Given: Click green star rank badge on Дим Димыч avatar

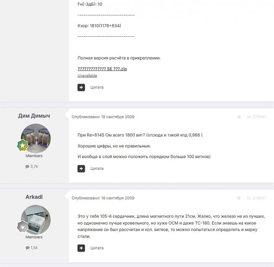Looking at the screenshot, I should coord(22,145).
